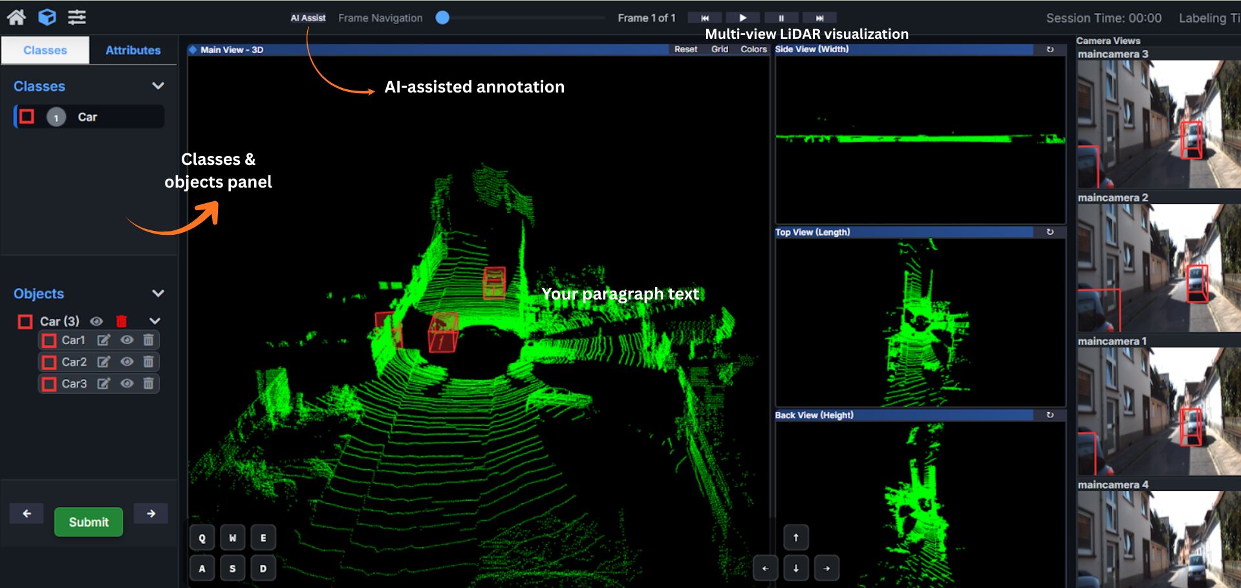Toggle visibility of Car3 object
Image resolution: width=1241 pixels, height=588 pixels.
(127, 384)
